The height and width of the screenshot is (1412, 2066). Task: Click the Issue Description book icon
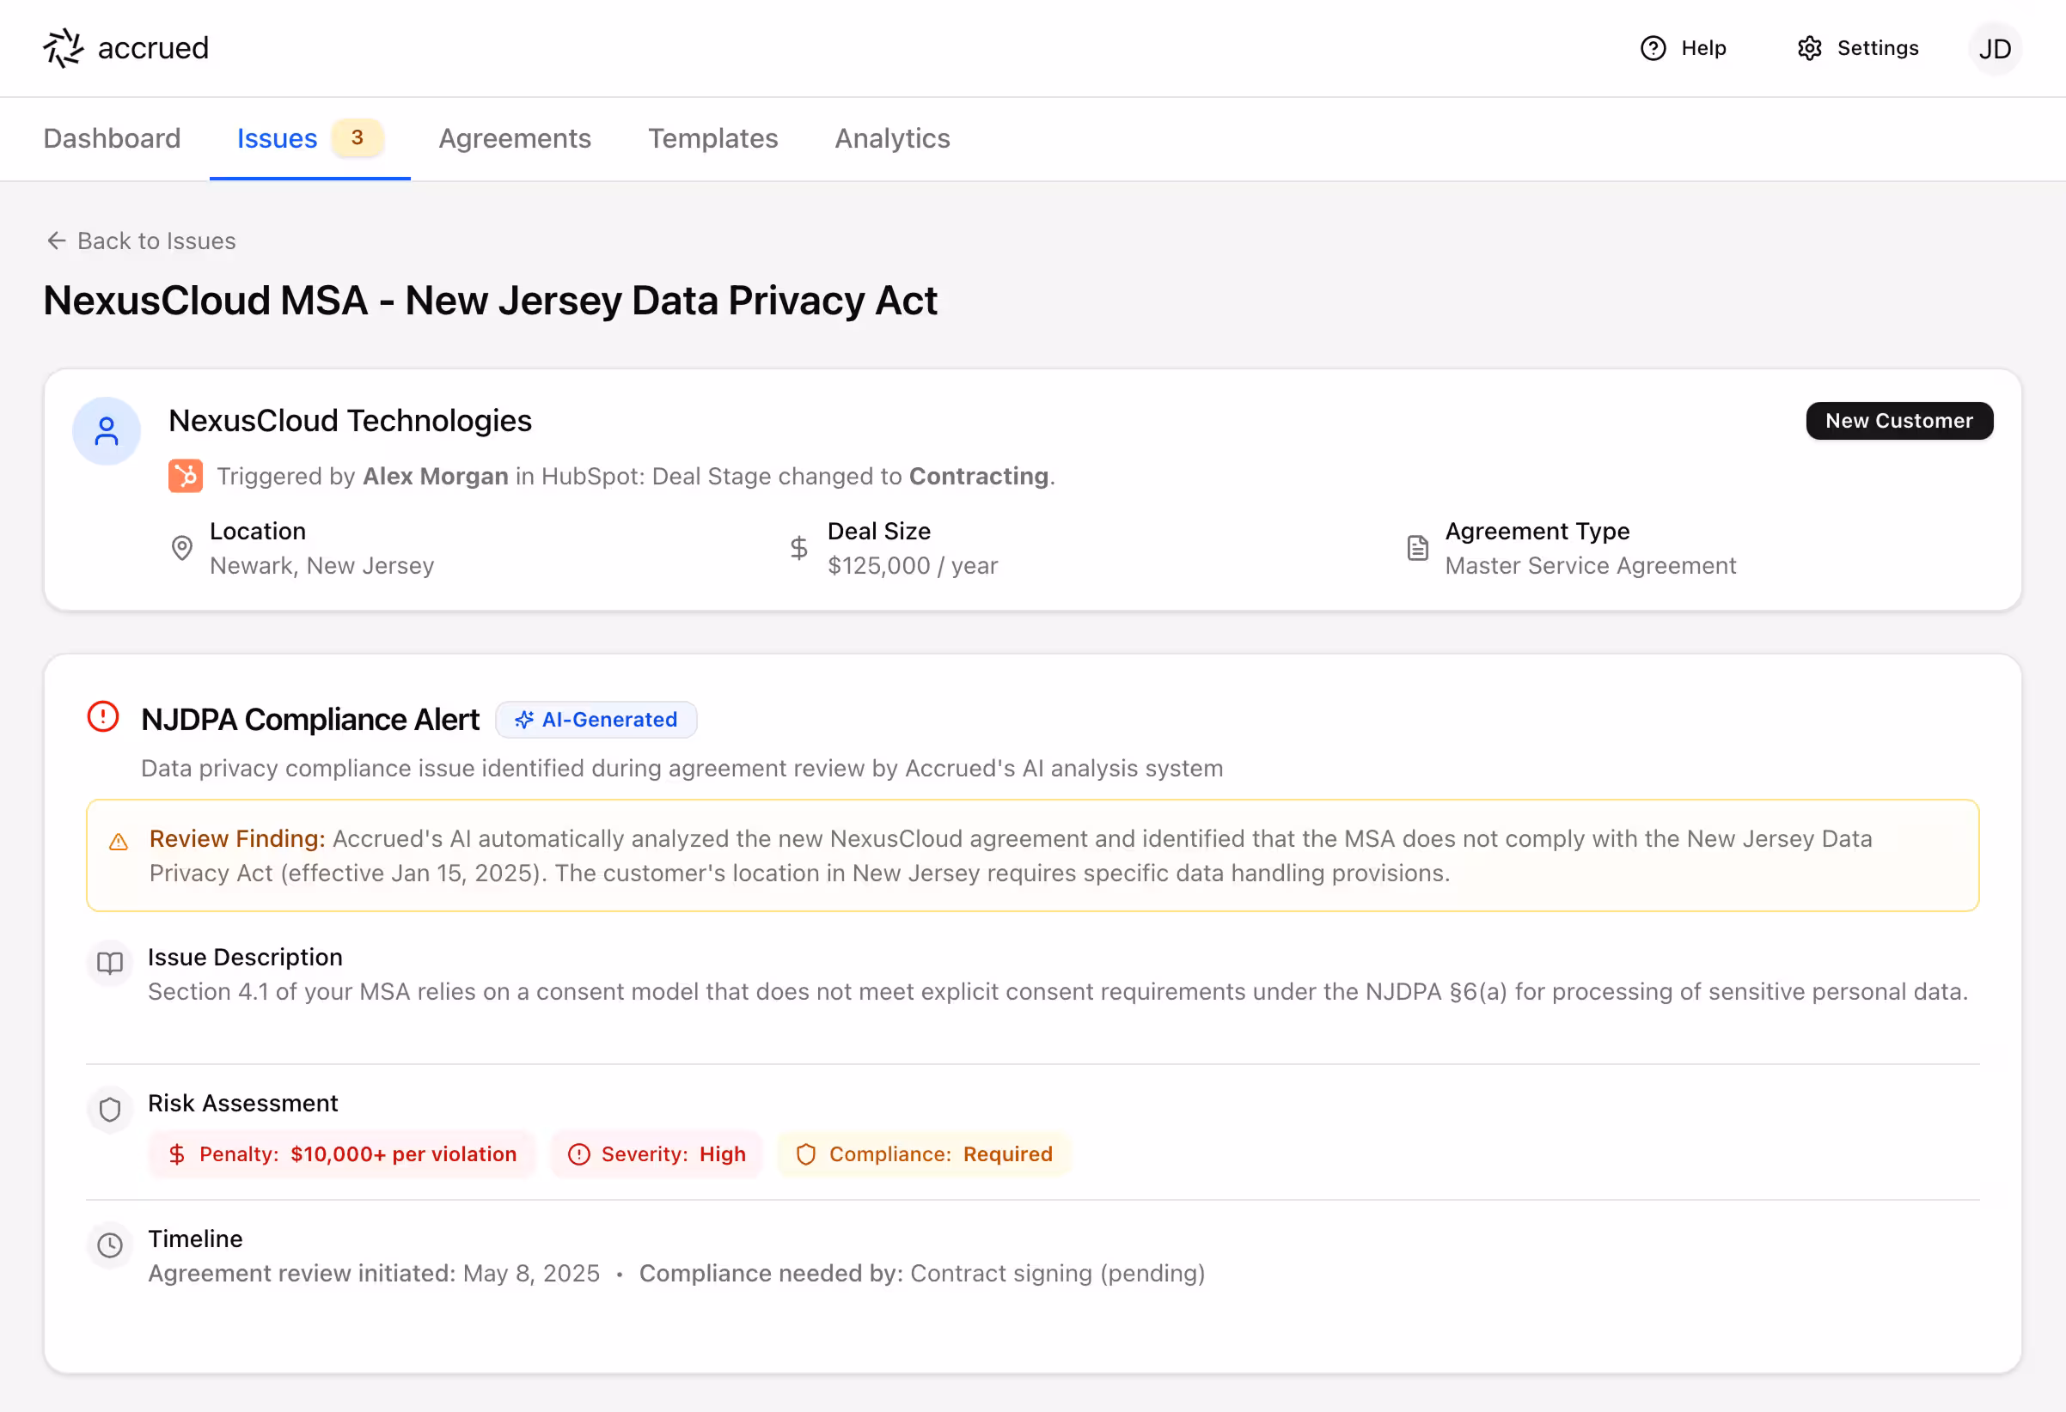(110, 964)
